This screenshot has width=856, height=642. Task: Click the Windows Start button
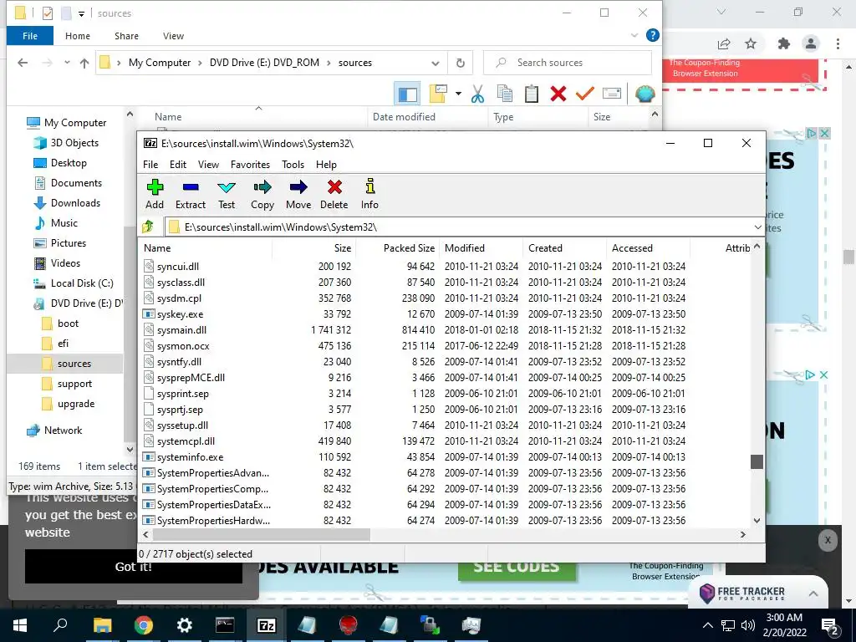coord(20,625)
